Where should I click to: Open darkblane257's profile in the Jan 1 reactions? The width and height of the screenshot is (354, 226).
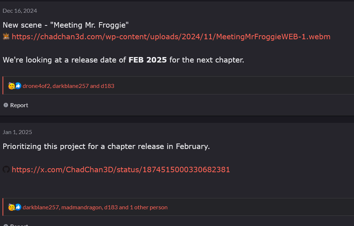click(x=40, y=207)
